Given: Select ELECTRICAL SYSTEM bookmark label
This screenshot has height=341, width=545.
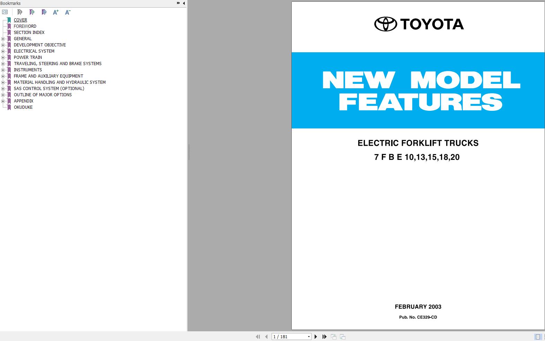Looking at the screenshot, I should point(34,51).
